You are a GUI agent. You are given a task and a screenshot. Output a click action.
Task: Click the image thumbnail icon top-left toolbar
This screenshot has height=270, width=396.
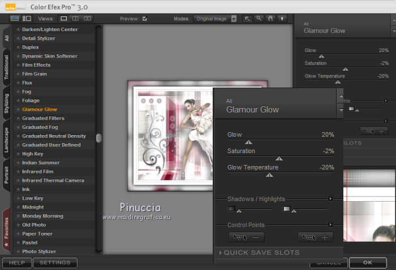tap(15, 19)
